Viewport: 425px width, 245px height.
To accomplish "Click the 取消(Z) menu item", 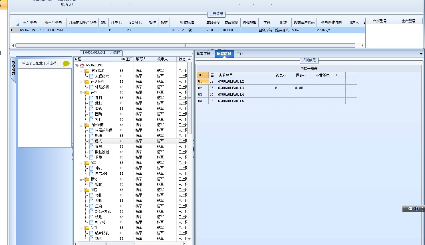I will click(67, 4).
